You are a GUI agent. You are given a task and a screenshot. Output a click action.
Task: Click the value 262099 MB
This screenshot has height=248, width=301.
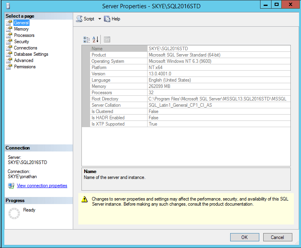click(x=159, y=86)
